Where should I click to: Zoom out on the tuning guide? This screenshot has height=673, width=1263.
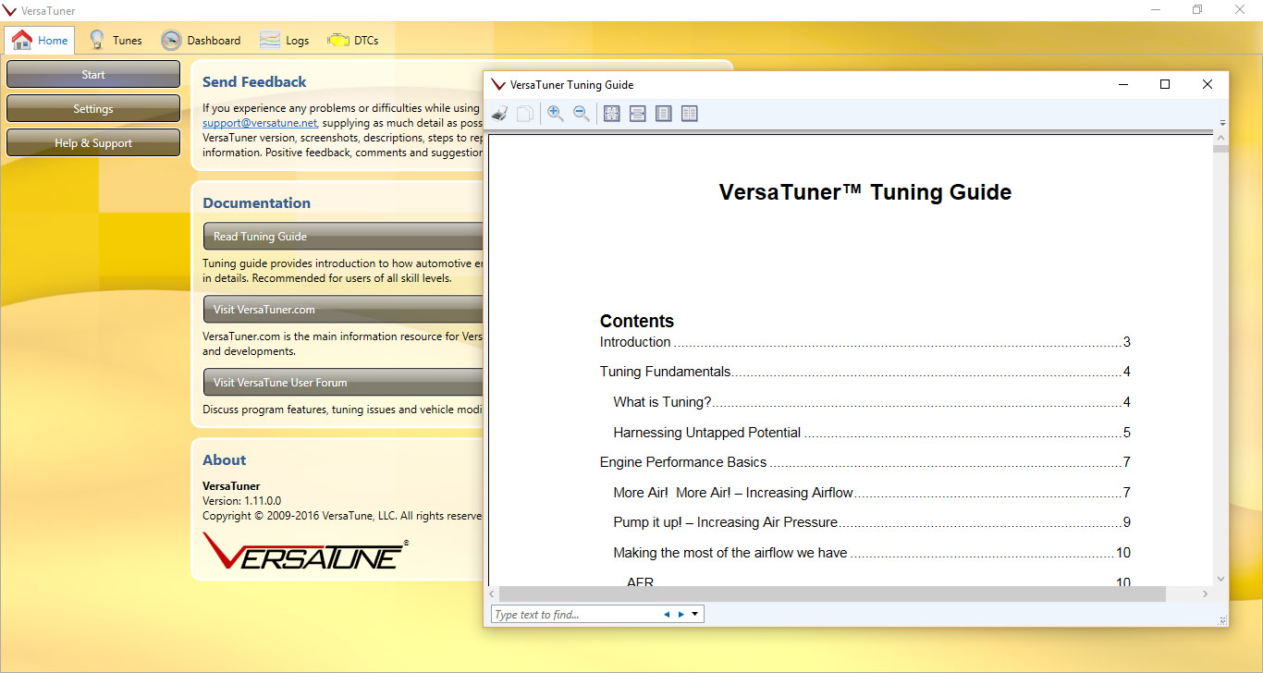(582, 114)
